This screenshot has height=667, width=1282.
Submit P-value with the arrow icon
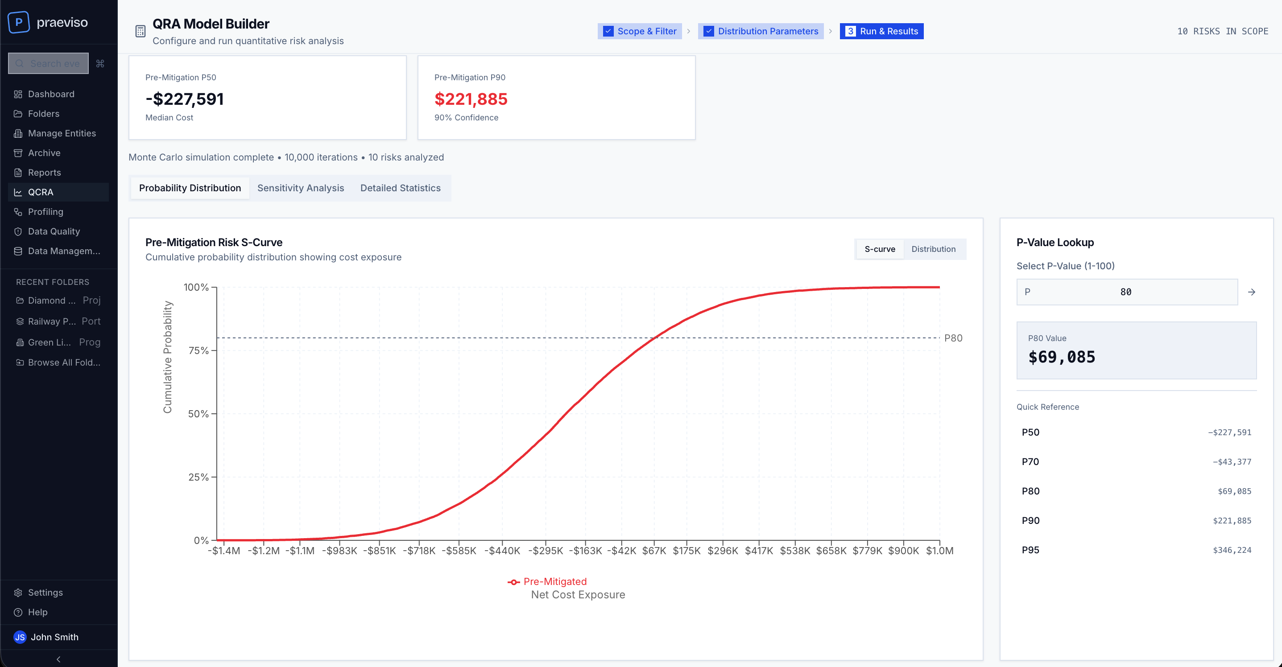pyautogui.click(x=1251, y=292)
